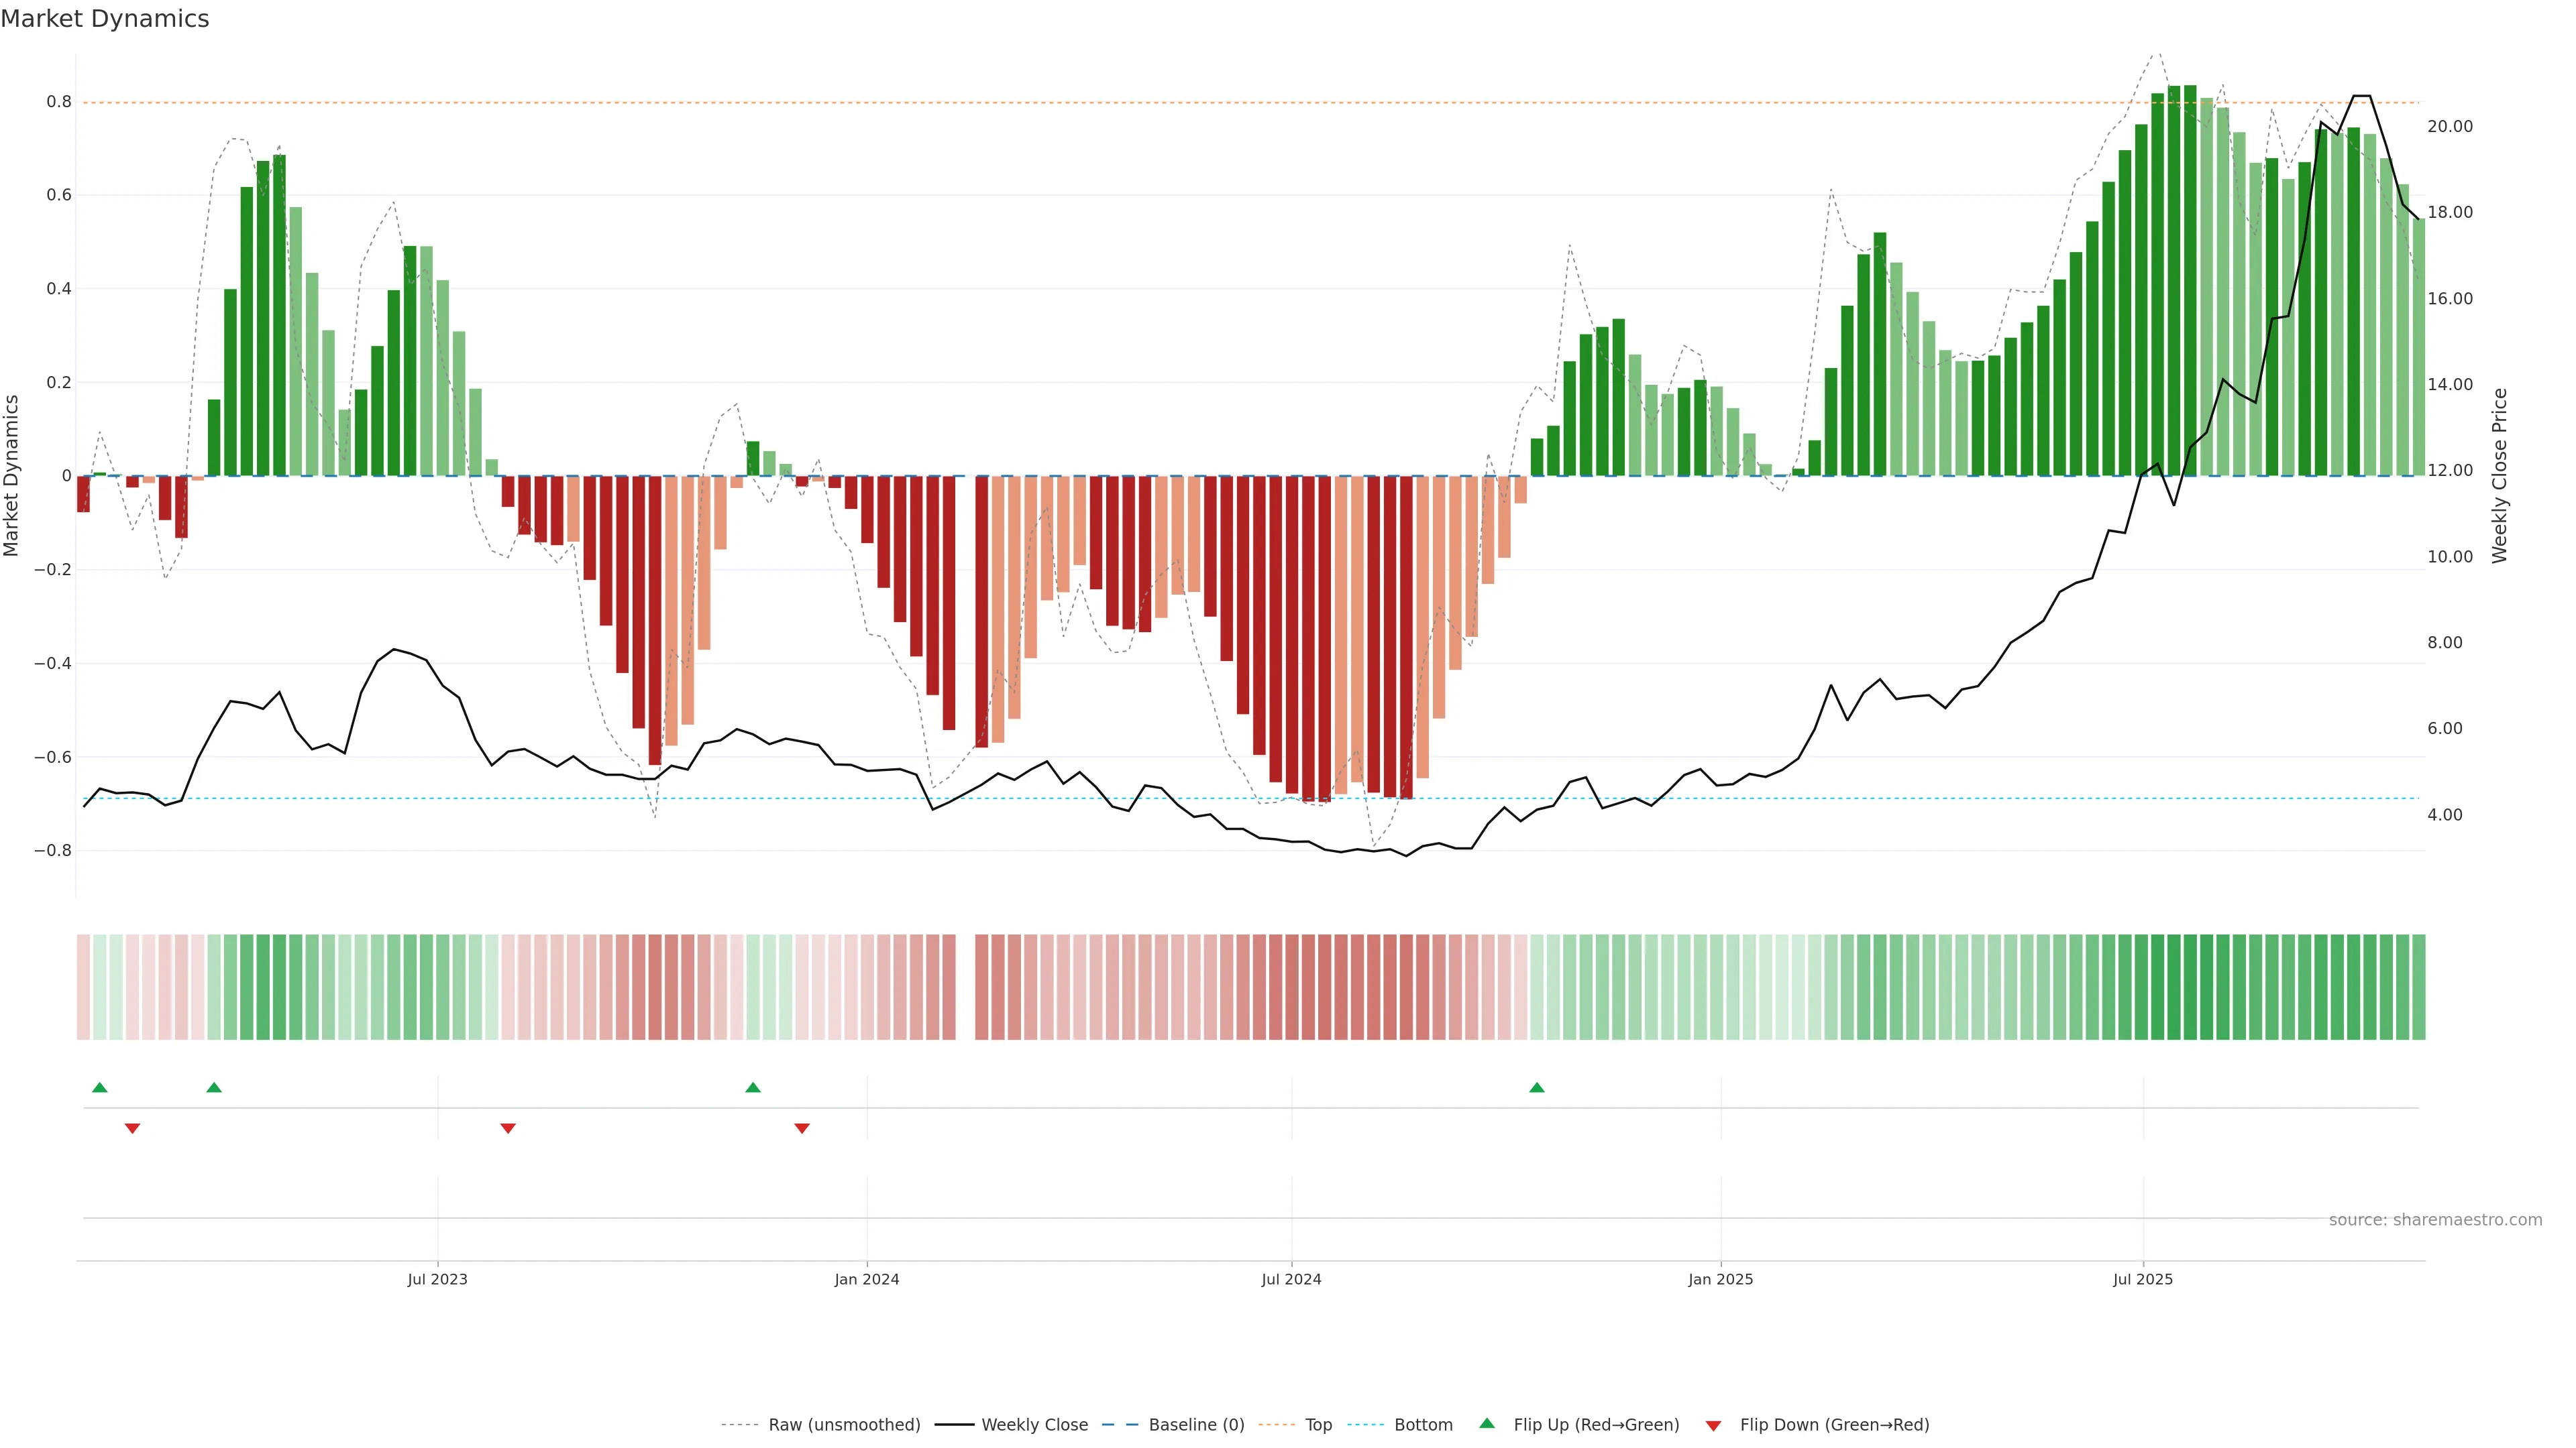Click the red triangle icon in the legend
This screenshot has height=1448, width=2576.
pyautogui.click(x=1713, y=1426)
